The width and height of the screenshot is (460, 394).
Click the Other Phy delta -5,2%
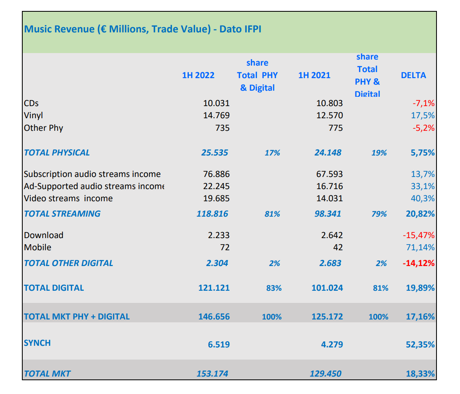(x=423, y=128)
